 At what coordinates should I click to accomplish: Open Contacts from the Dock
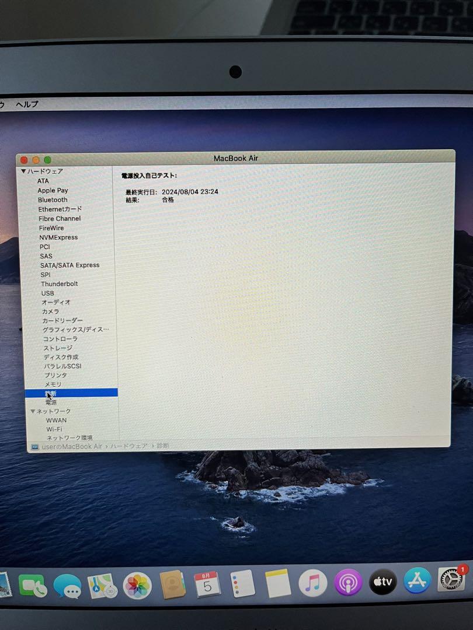click(172, 584)
